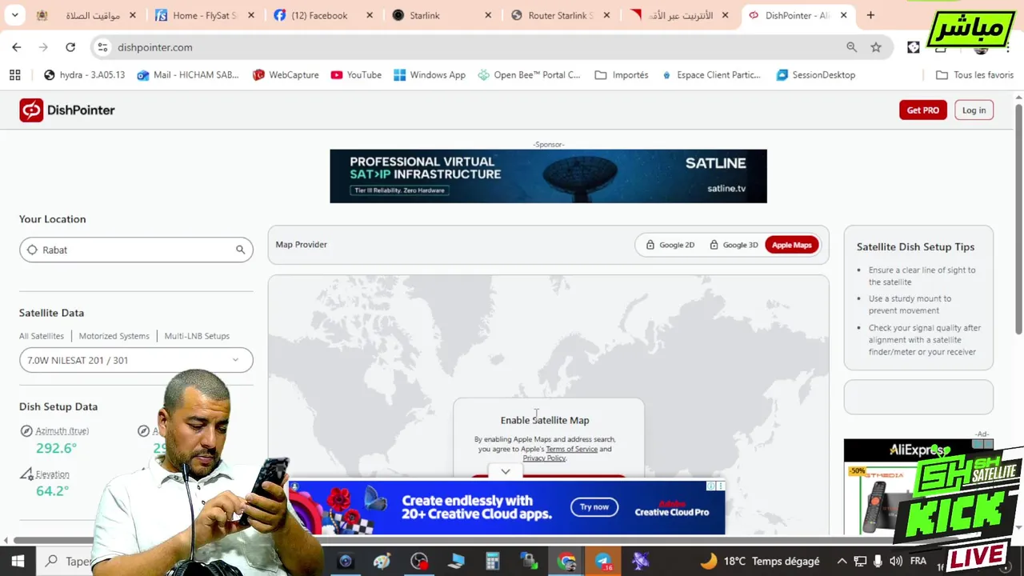
Task: Click the locate-me circle icon beside Rabat
Action: pyautogui.click(x=32, y=250)
